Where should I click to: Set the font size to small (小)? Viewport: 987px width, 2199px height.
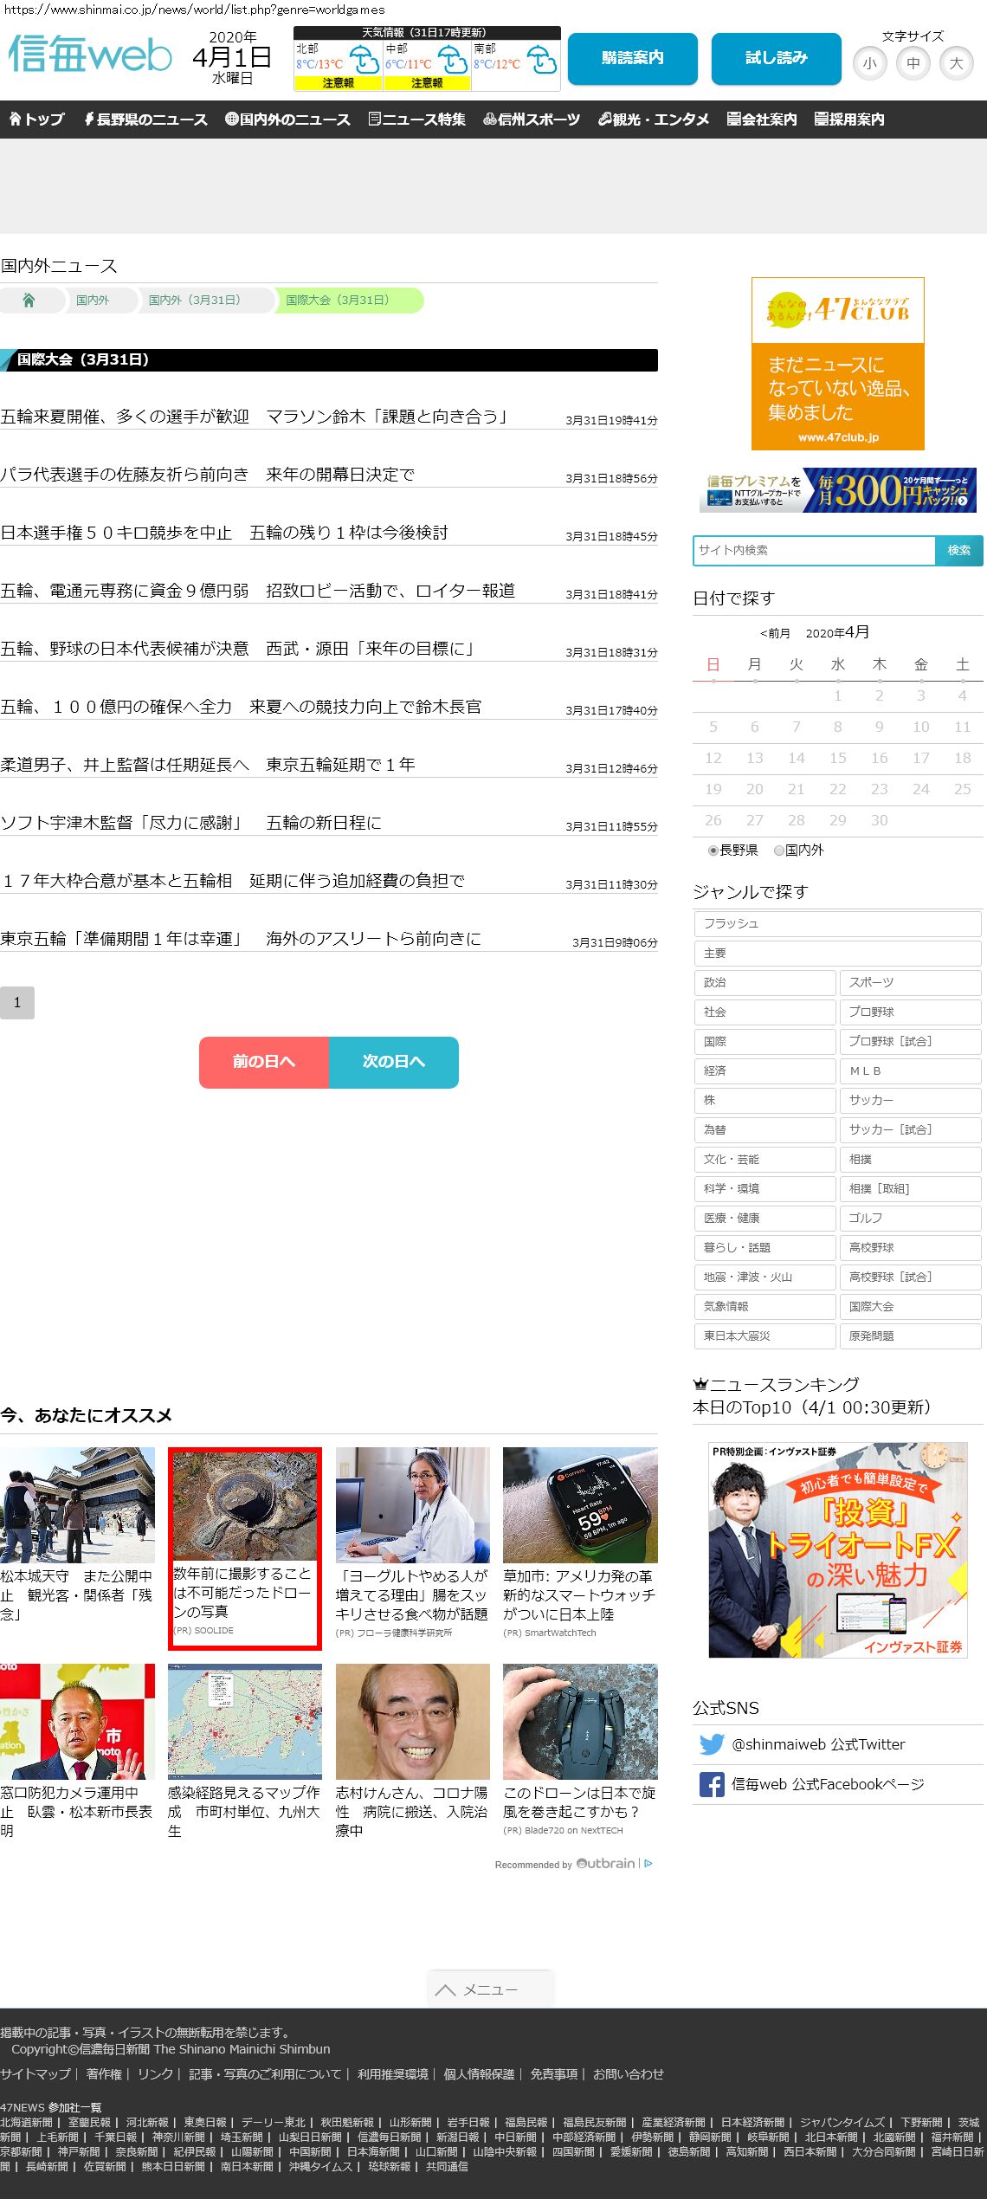[x=869, y=63]
